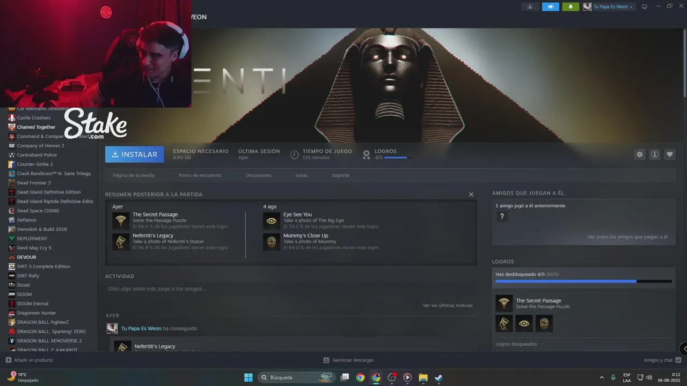Select the Mummy's Close Up achievement icon
The width and height of the screenshot is (687, 386).
tap(272, 242)
